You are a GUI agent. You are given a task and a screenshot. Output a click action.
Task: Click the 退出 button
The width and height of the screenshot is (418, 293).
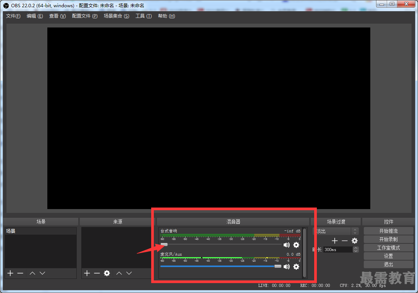pyautogui.click(x=388, y=264)
